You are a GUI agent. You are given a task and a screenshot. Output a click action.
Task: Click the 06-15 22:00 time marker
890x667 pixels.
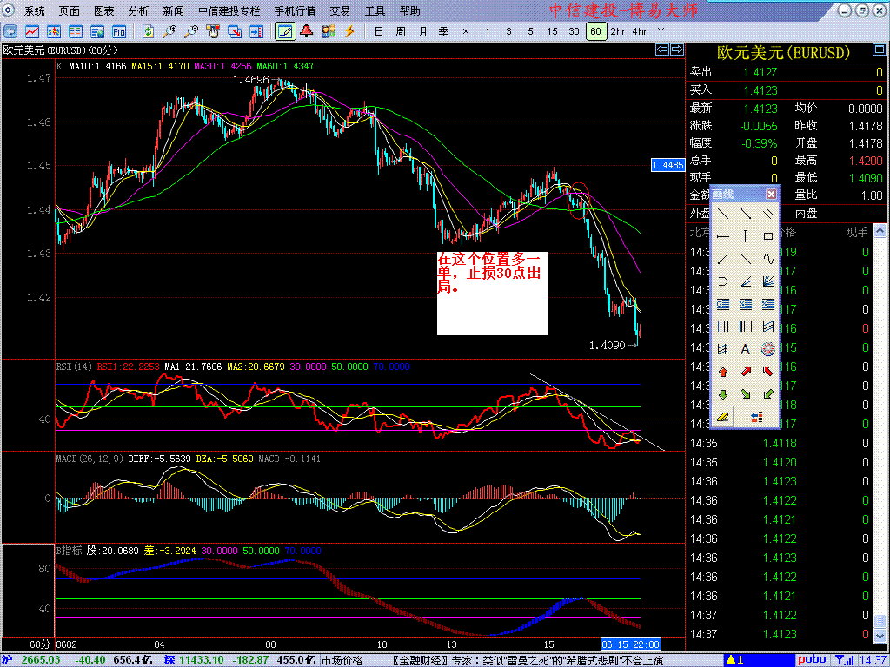pos(631,644)
